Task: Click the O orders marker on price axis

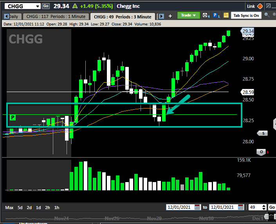Action: click(x=262, y=152)
